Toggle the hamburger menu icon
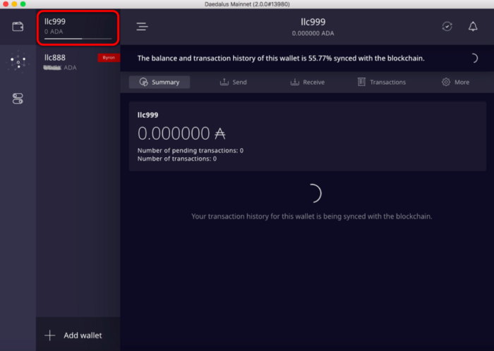Image resolution: width=494 pixels, height=351 pixels. [x=142, y=27]
